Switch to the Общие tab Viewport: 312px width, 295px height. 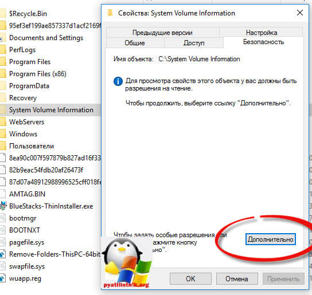tap(135, 43)
